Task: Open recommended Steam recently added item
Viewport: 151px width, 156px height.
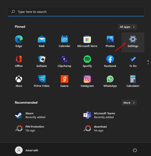Action: 30,115
